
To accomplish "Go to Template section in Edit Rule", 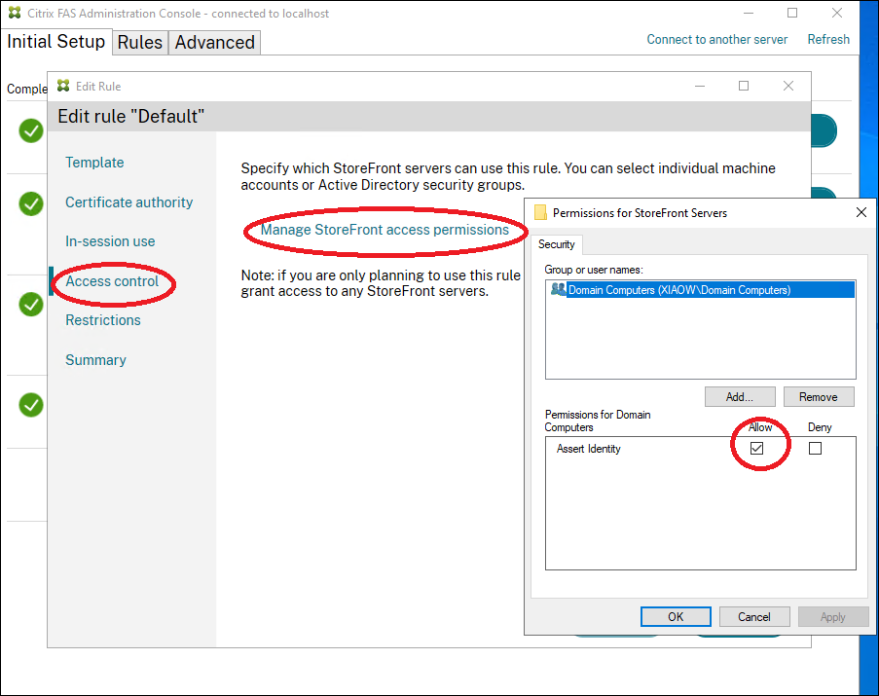I will 94,163.
